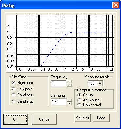Choose the Band pass radio button
Image resolution: width=121 pixels, height=129 pixels.
(x=23, y=95)
